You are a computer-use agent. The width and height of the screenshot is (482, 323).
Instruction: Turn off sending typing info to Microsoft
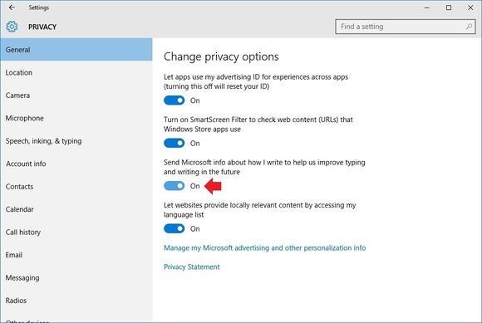pyautogui.click(x=174, y=186)
